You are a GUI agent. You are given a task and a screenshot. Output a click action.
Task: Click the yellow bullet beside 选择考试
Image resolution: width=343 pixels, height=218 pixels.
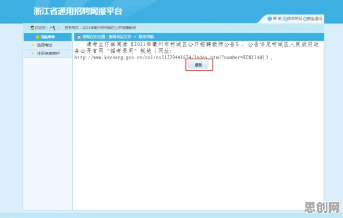tap(33, 45)
